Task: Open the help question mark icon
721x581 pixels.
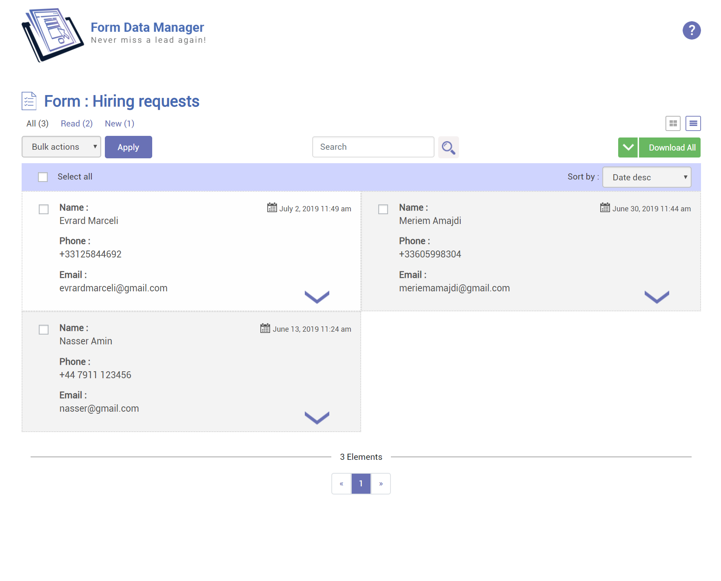Action: tap(691, 31)
